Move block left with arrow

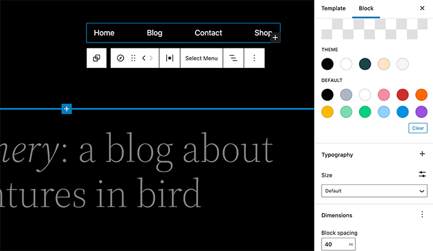tap(144, 58)
